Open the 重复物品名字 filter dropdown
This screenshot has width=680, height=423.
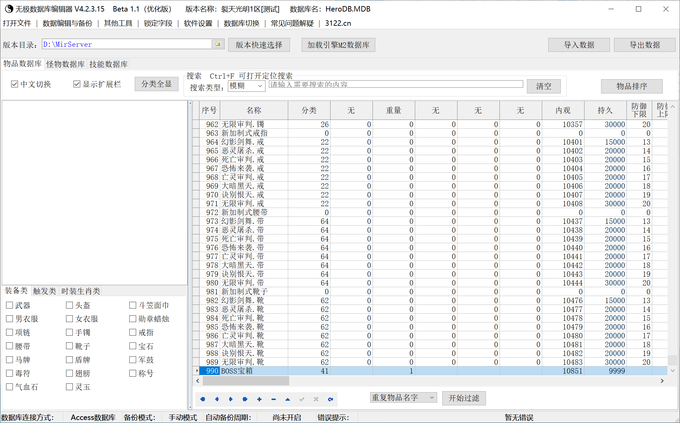403,398
